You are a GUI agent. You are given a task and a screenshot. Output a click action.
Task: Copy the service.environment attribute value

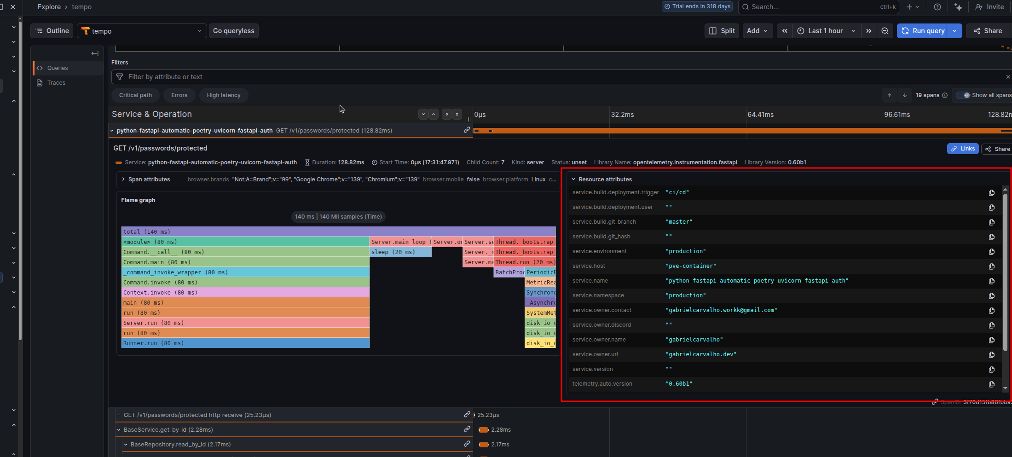pyautogui.click(x=992, y=252)
